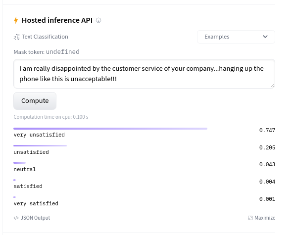This screenshot has height=235, width=294.
Task: Click the Compute button
Action: coord(35,101)
